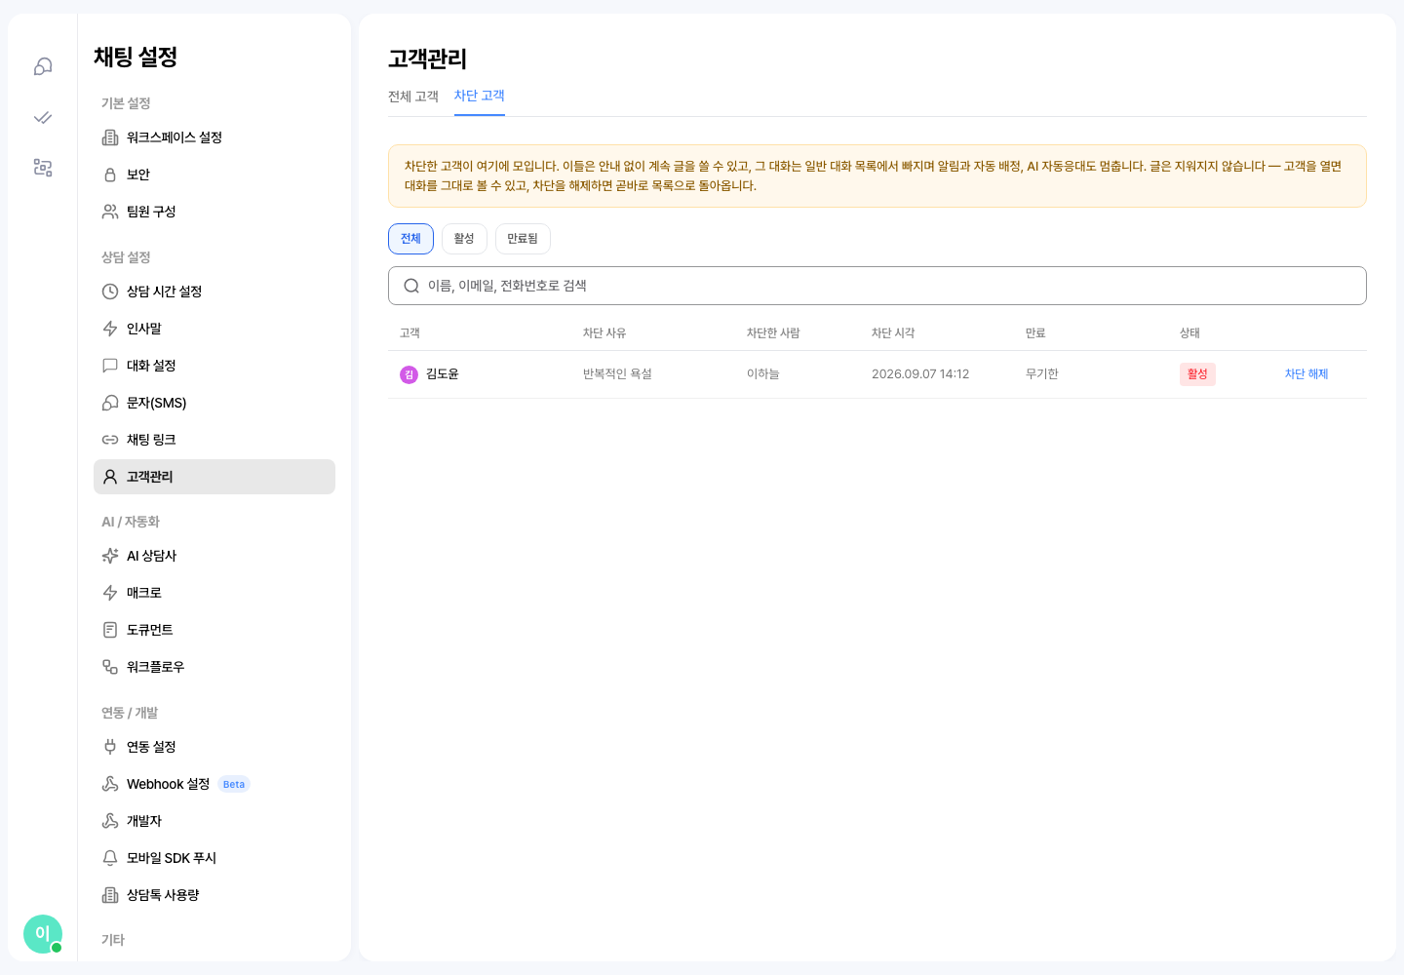The height and width of the screenshot is (975, 1404).
Task: Filter blocked customers by 전체
Action: pyautogui.click(x=410, y=239)
